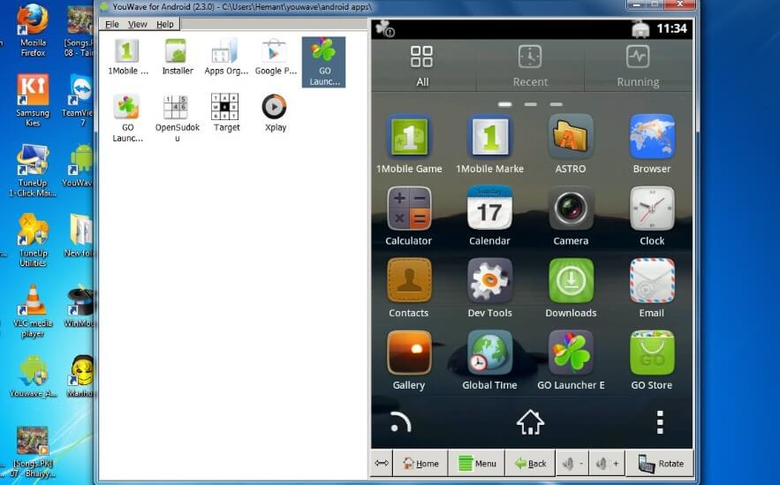Open the Google P... store icon
The width and height of the screenshot is (780, 485).
coord(275,57)
